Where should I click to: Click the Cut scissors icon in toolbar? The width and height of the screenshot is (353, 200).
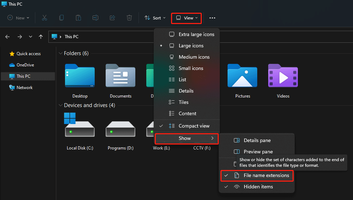[45, 18]
